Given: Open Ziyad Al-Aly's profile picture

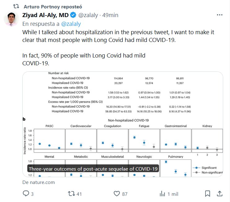Looking at the screenshot, I should tap(11, 19).
